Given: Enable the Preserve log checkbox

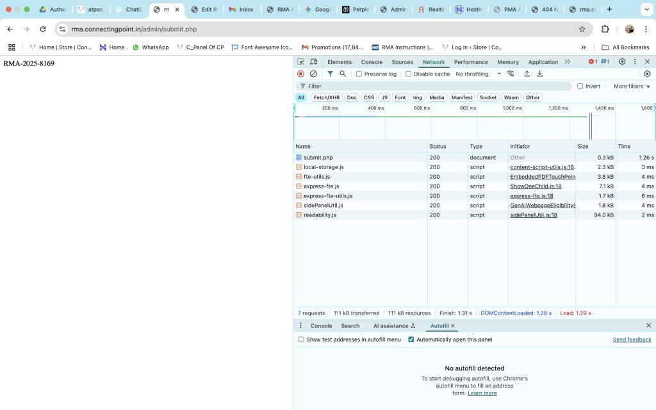Looking at the screenshot, I should pos(359,74).
